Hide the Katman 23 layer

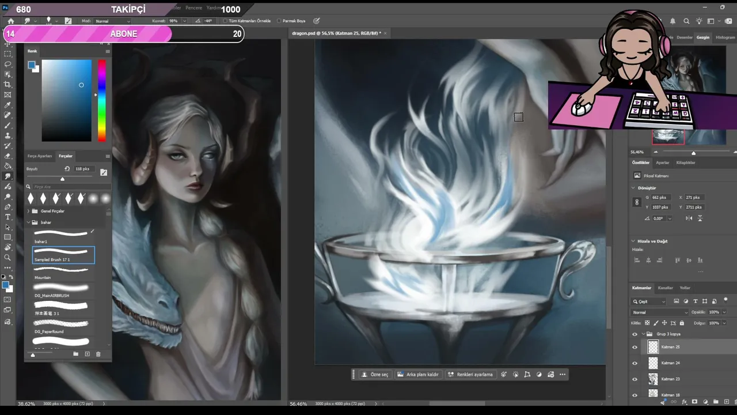coord(635,379)
